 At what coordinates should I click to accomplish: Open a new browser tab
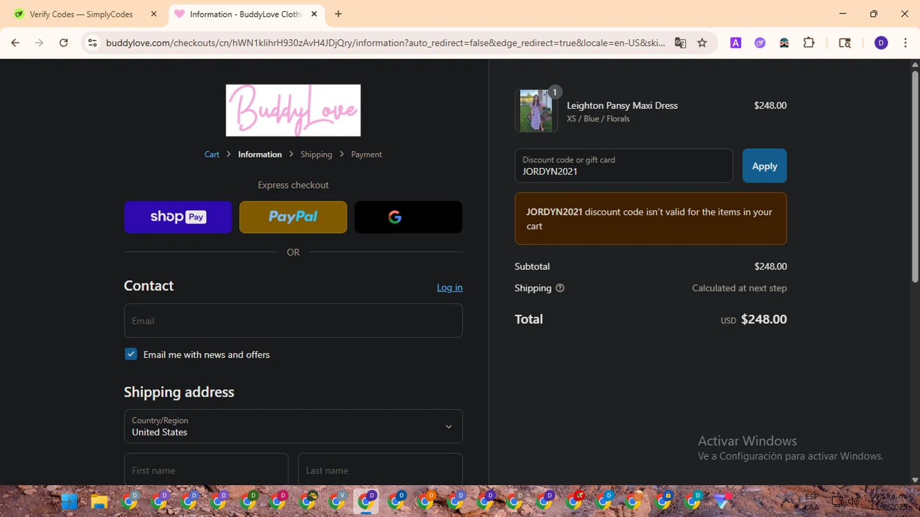pyautogui.click(x=339, y=13)
